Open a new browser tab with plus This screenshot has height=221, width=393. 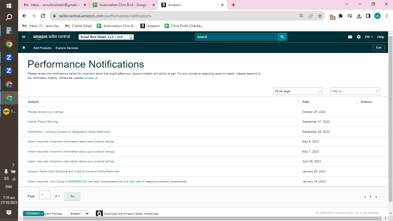(233, 5)
